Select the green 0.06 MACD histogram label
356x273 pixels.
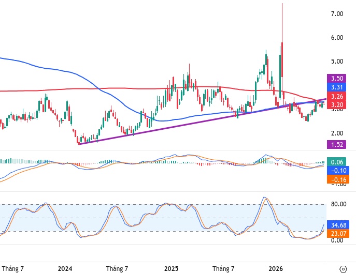click(336, 162)
